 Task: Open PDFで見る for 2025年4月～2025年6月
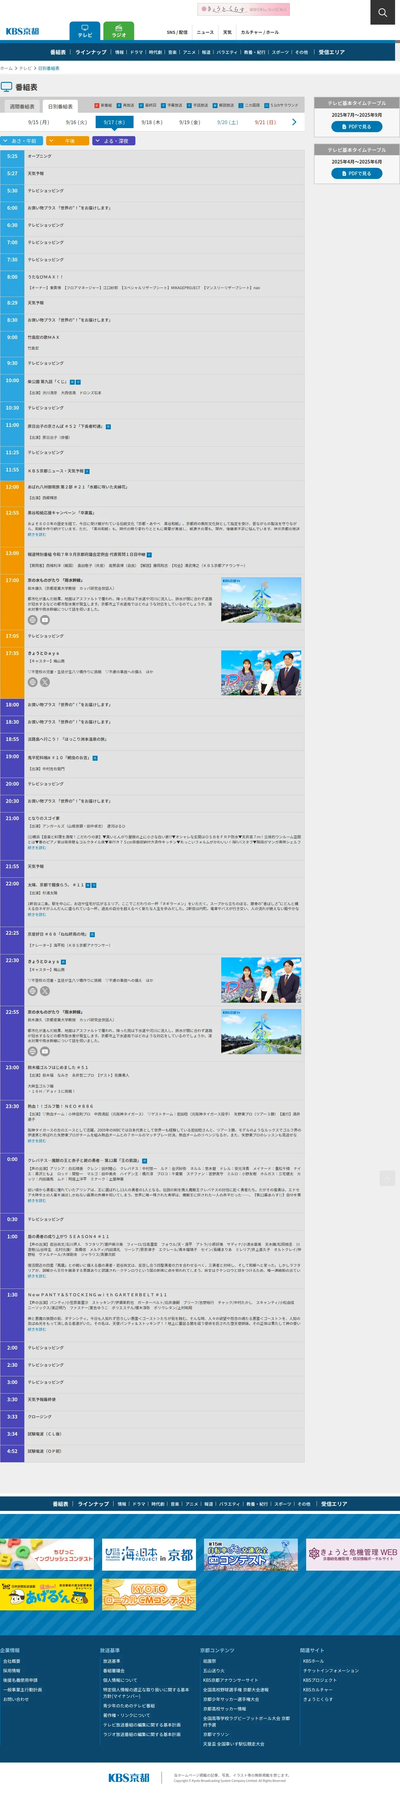[x=357, y=173]
